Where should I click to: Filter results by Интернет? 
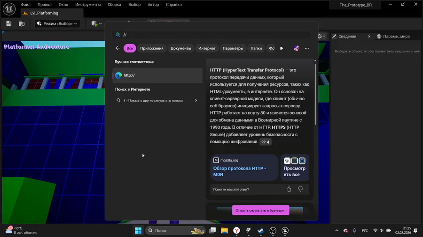(207, 48)
